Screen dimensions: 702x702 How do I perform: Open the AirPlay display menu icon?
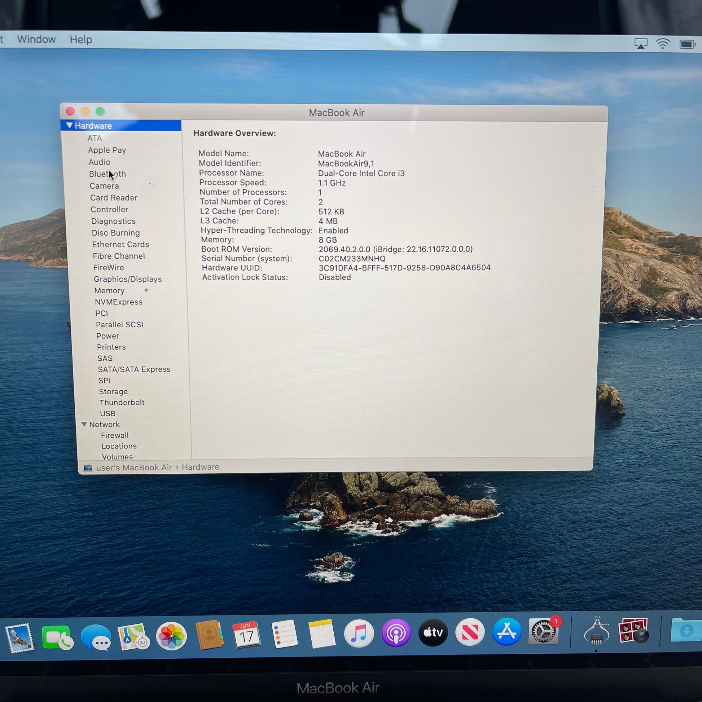pos(641,44)
